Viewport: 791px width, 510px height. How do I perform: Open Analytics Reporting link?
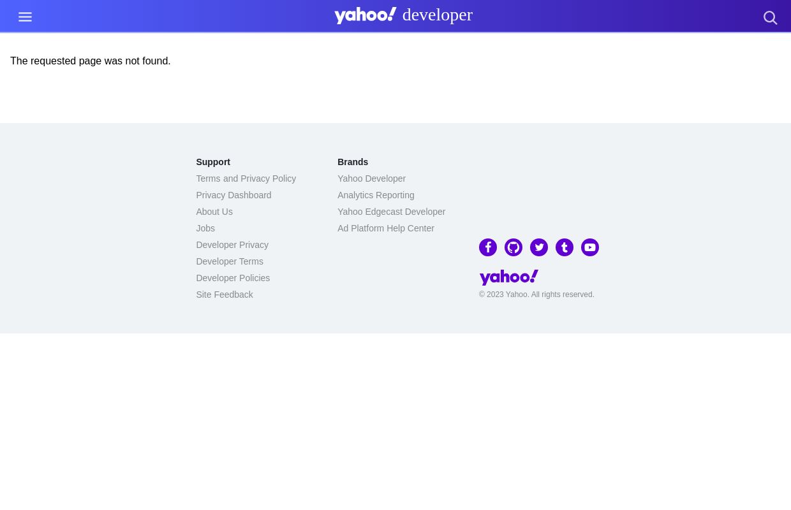point(376,195)
